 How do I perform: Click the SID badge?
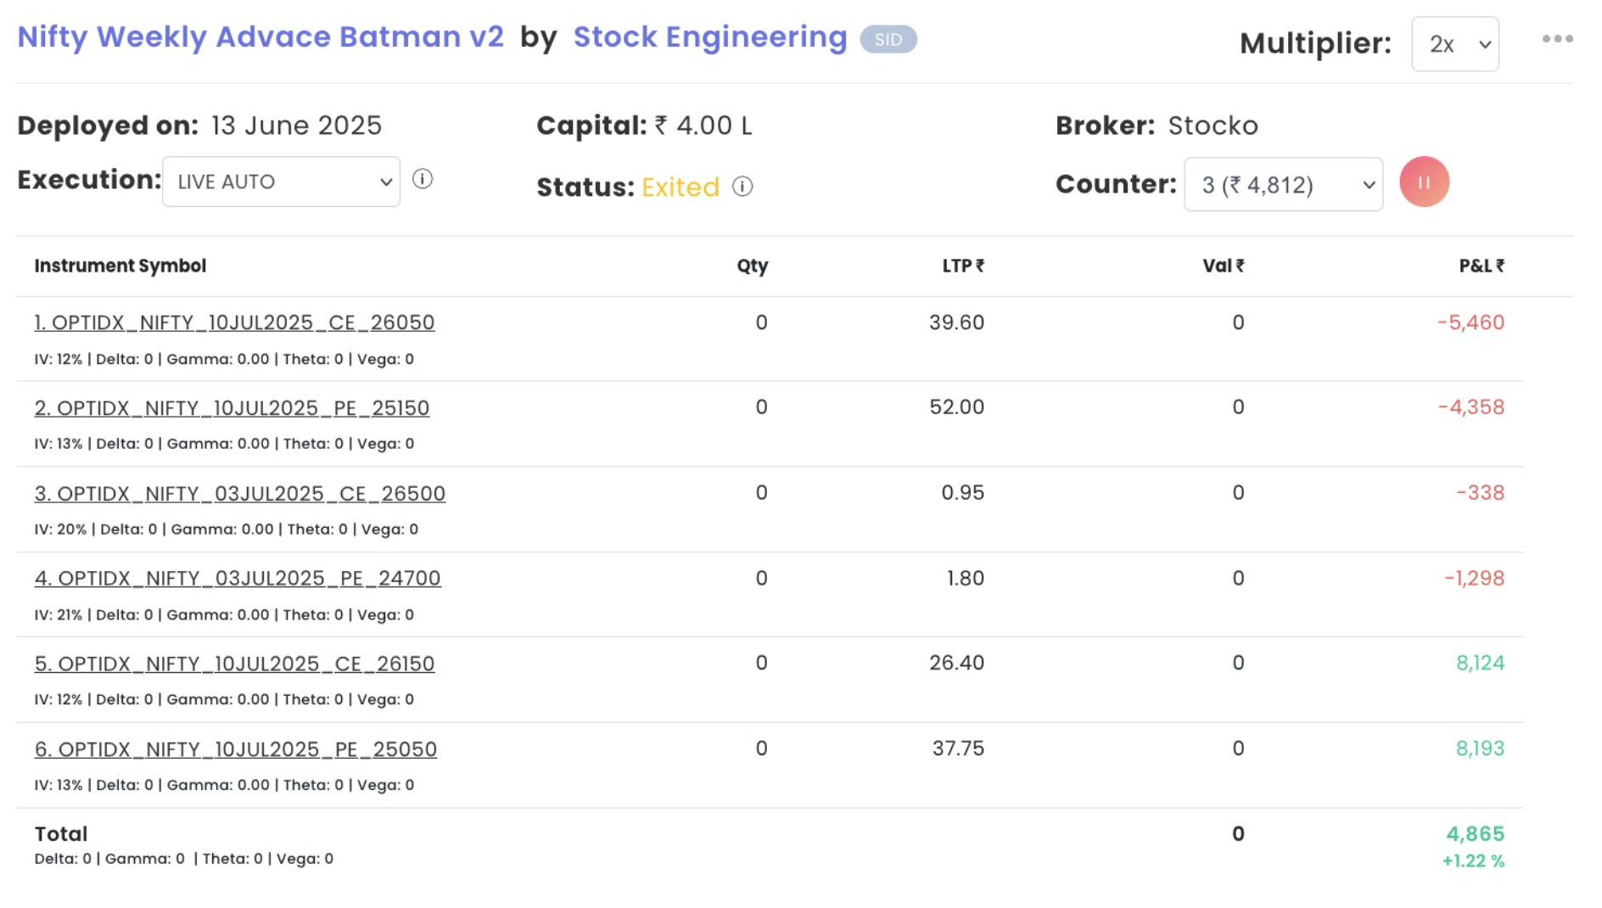tap(888, 40)
